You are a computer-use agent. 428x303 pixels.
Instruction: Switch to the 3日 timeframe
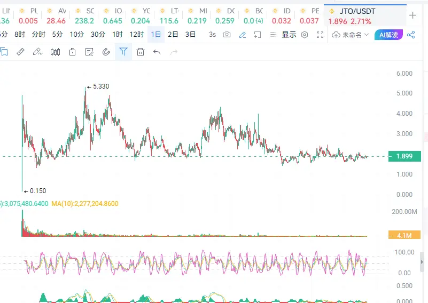(190, 34)
